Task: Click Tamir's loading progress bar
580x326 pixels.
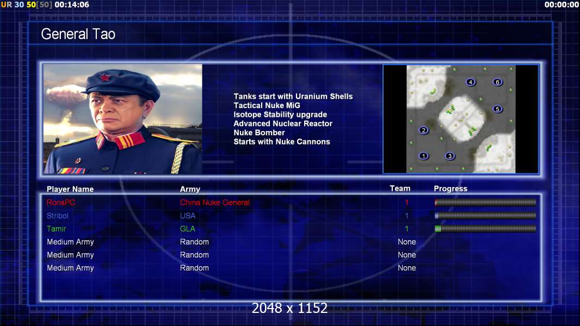Action: click(485, 229)
